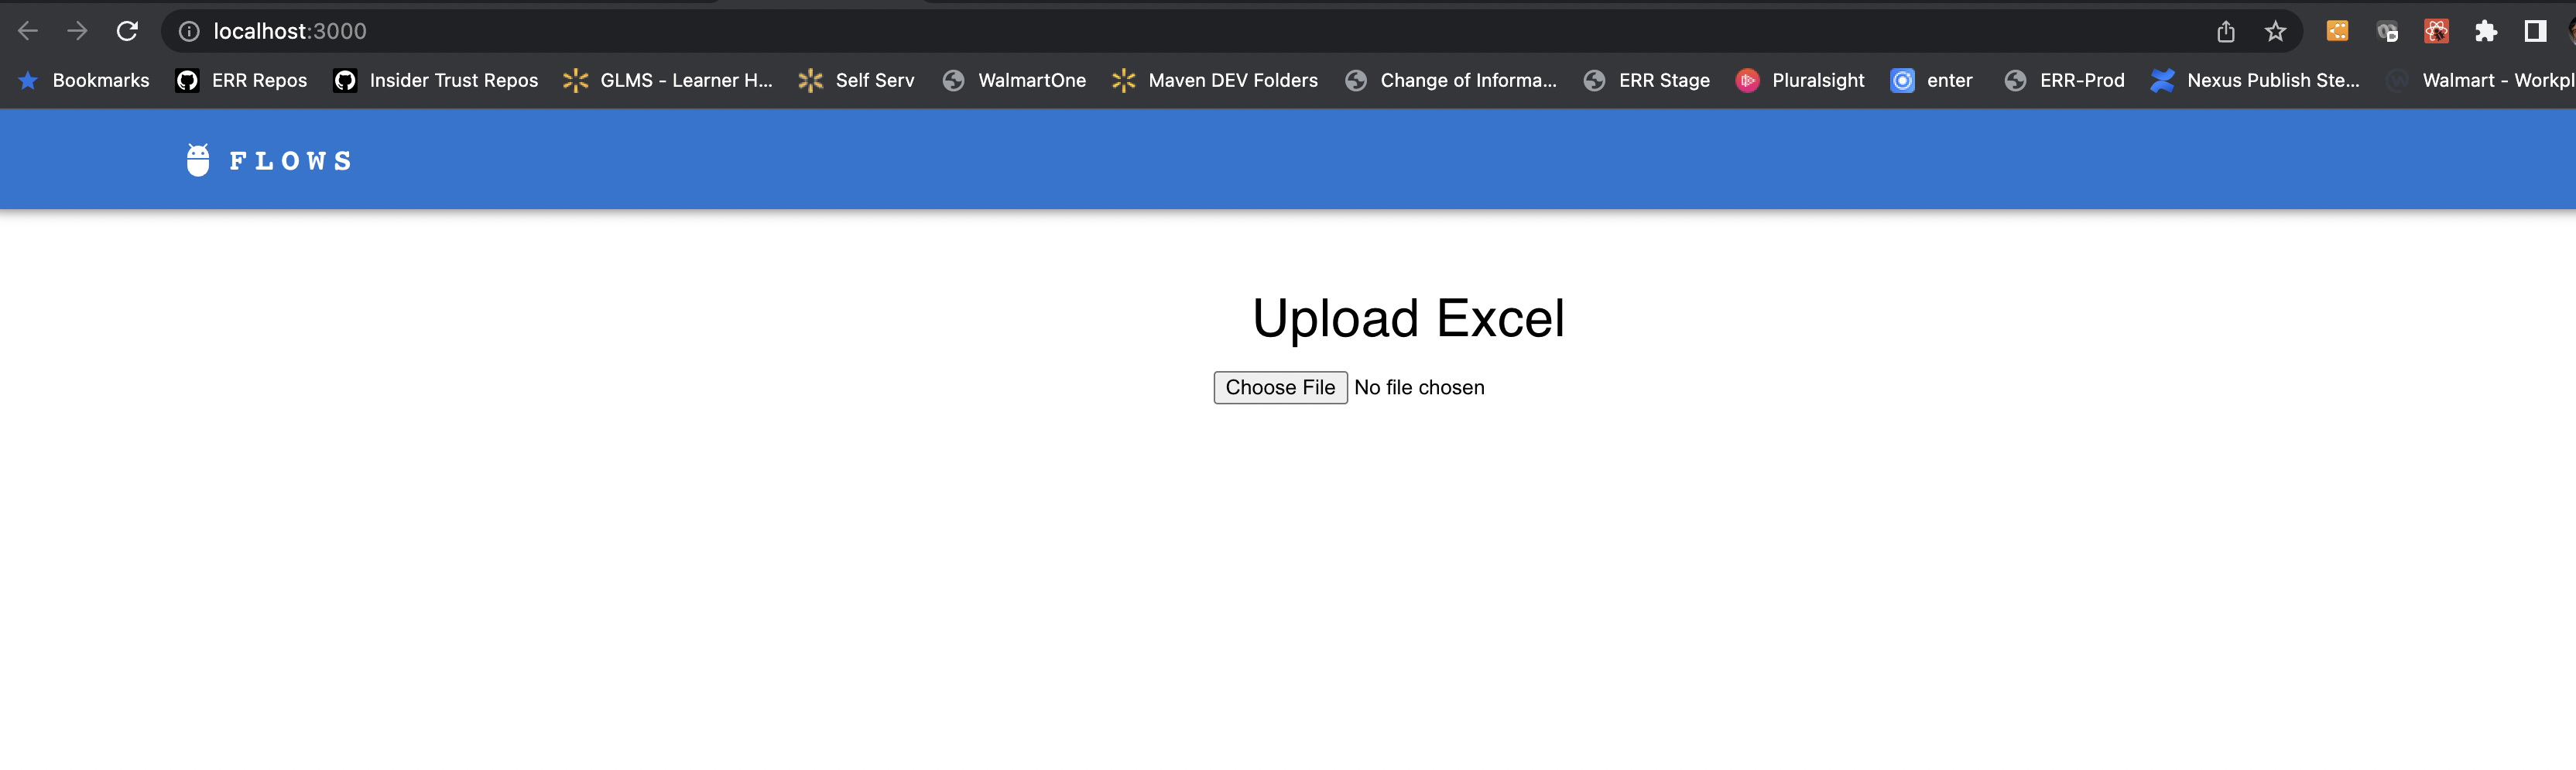
Task: Open the Nexus Publish bookmark icon
Action: [2163, 80]
